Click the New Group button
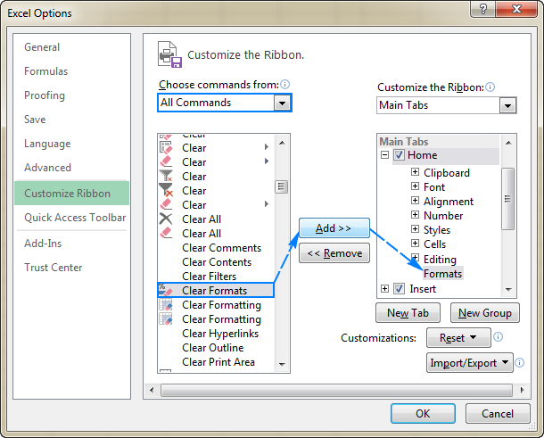 click(x=484, y=313)
